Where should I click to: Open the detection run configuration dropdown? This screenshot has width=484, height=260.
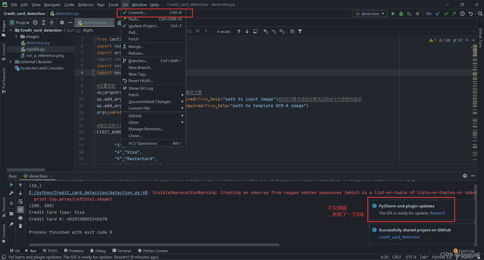coord(370,14)
